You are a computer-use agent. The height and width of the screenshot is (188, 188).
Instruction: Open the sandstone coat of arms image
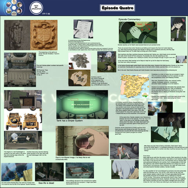[x=44, y=35]
